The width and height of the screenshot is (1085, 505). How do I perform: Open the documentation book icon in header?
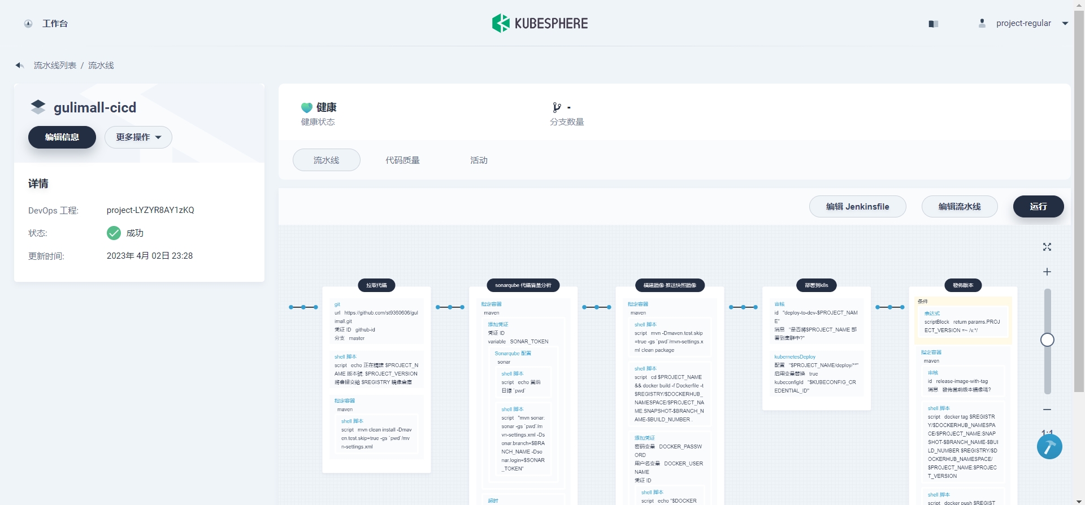point(934,24)
